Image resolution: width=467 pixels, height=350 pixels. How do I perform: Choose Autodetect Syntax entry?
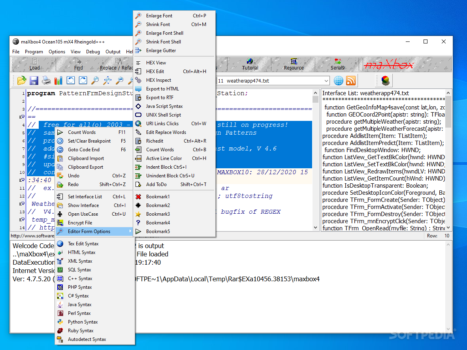[x=95, y=339]
